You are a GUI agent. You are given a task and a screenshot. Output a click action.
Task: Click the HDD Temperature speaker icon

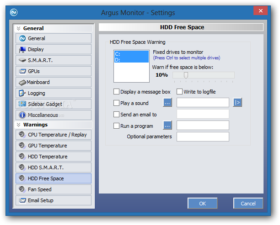point(22,157)
